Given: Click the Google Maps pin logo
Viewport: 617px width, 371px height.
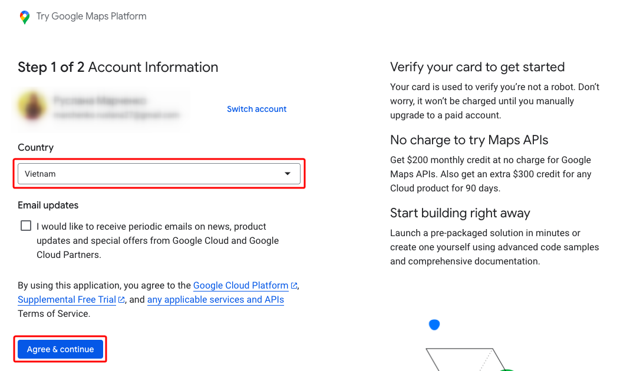Looking at the screenshot, I should [24, 17].
